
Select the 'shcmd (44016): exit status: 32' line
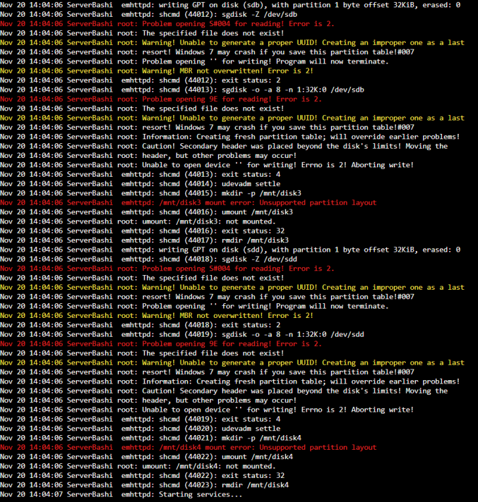tap(142, 231)
